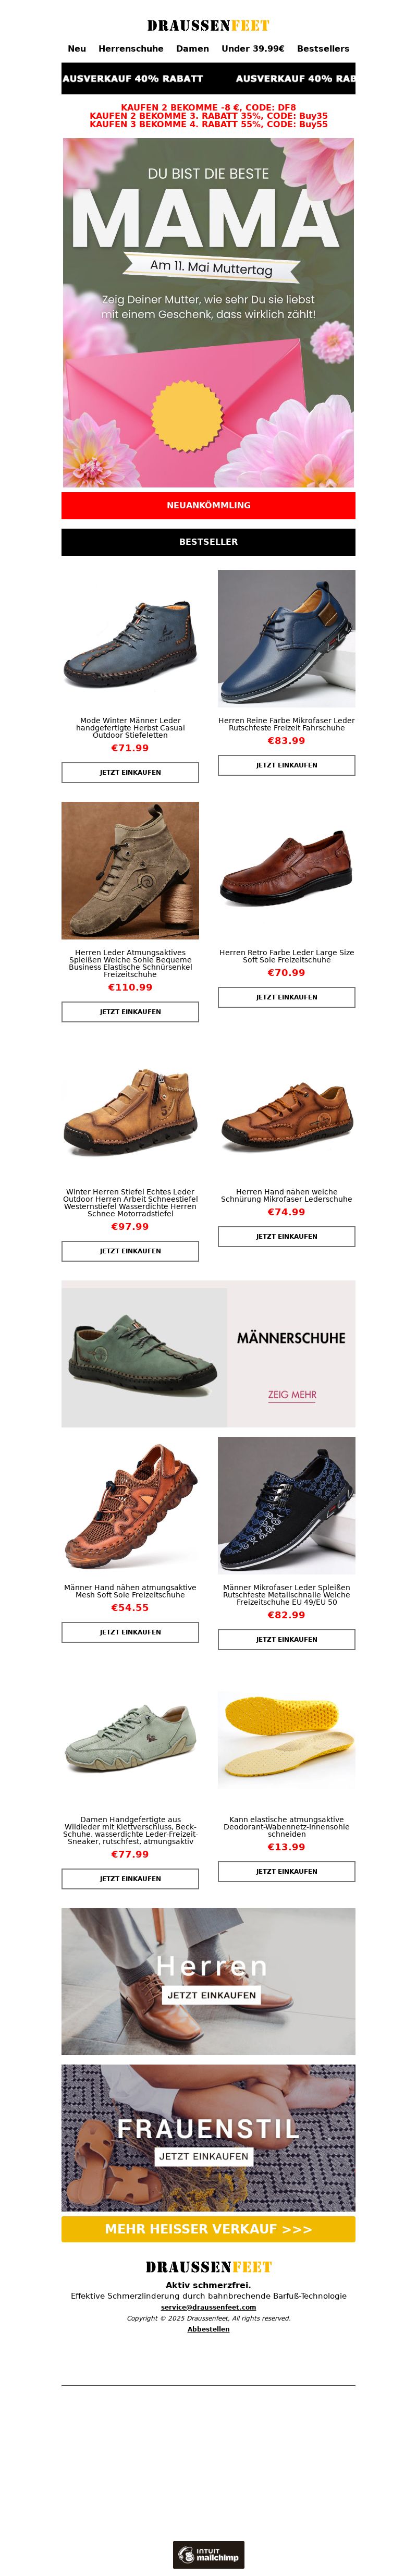Click the Abbestellen unsubscribe link
The image size is (417, 2576).
(208, 2329)
